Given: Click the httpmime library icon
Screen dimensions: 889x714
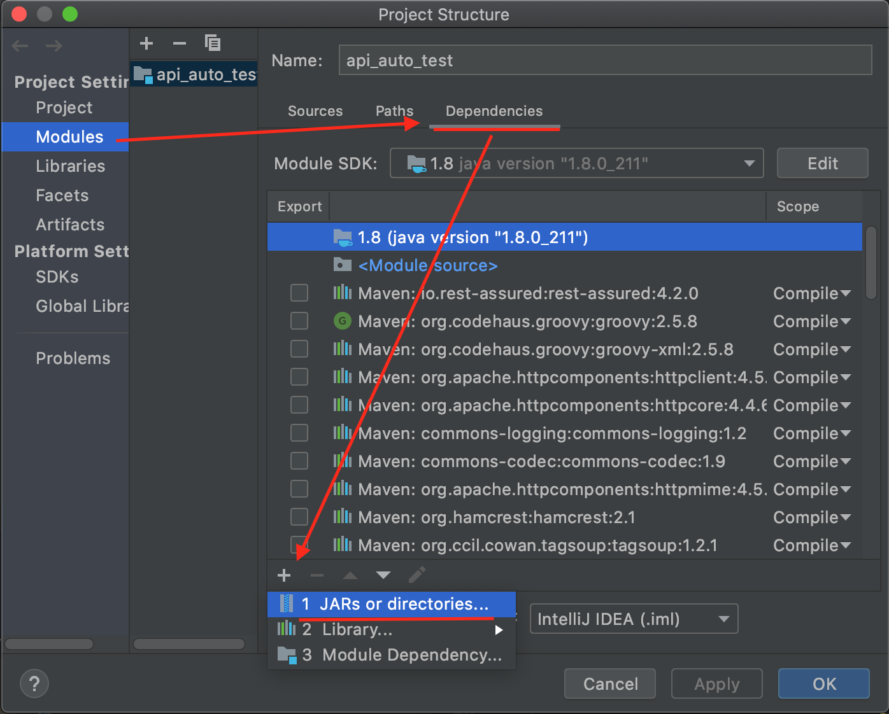Looking at the screenshot, I should (x=343, y=489).
